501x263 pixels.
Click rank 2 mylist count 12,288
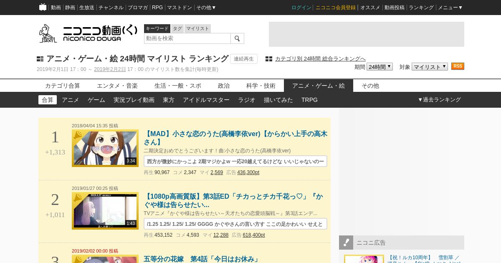(221, 235)
